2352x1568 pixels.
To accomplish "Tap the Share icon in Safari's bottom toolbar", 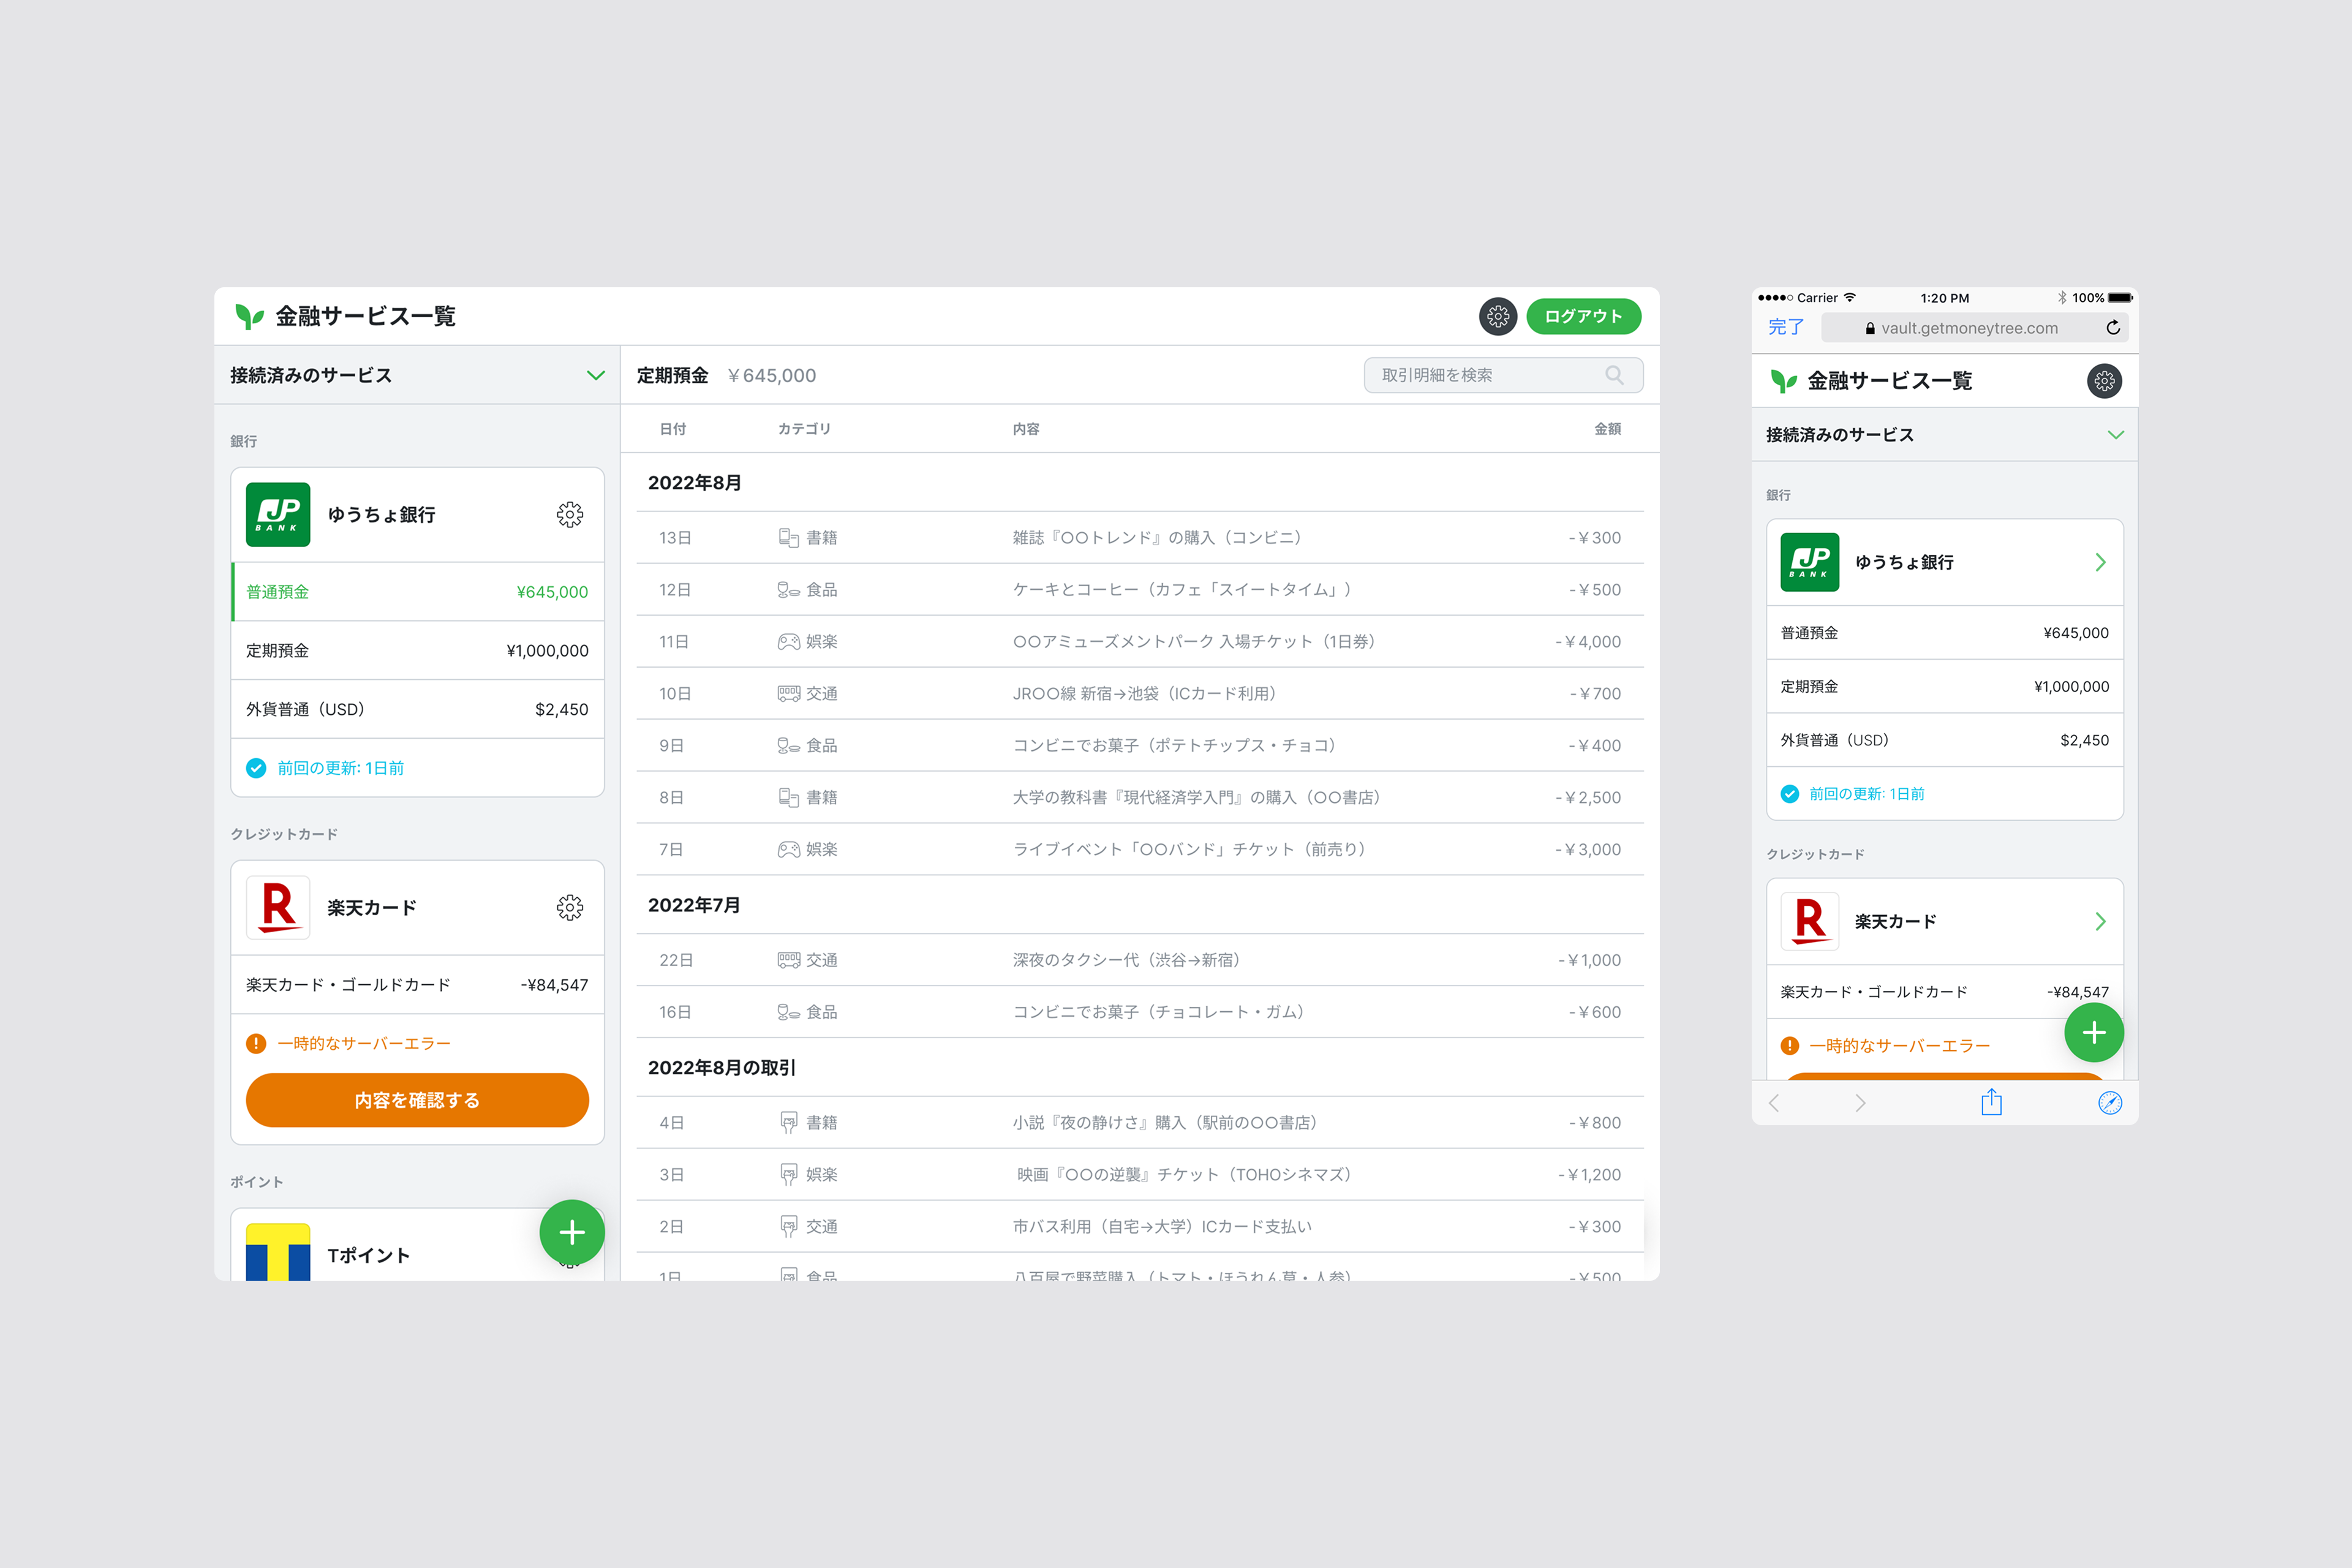I will (1991, 1102).
